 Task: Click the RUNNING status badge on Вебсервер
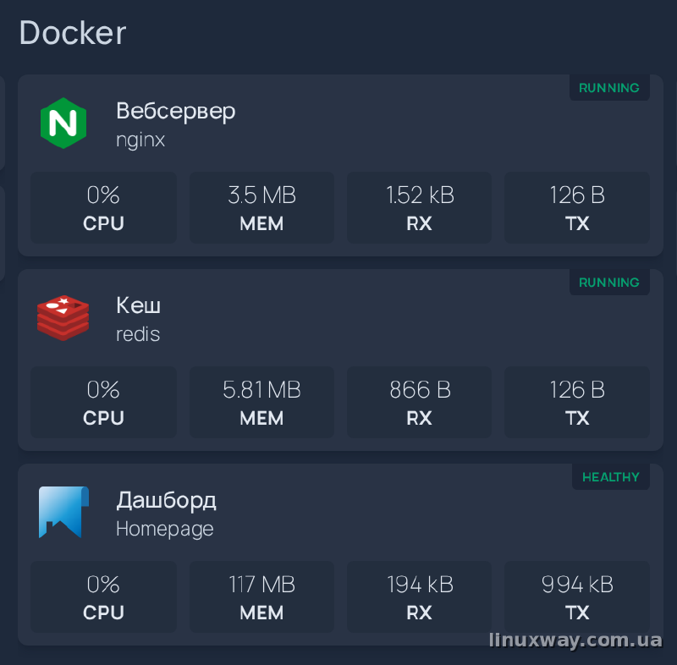coord(609,88)
